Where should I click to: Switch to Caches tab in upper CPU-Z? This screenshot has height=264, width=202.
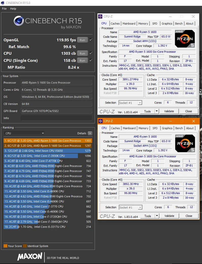(x=115, y=24)
